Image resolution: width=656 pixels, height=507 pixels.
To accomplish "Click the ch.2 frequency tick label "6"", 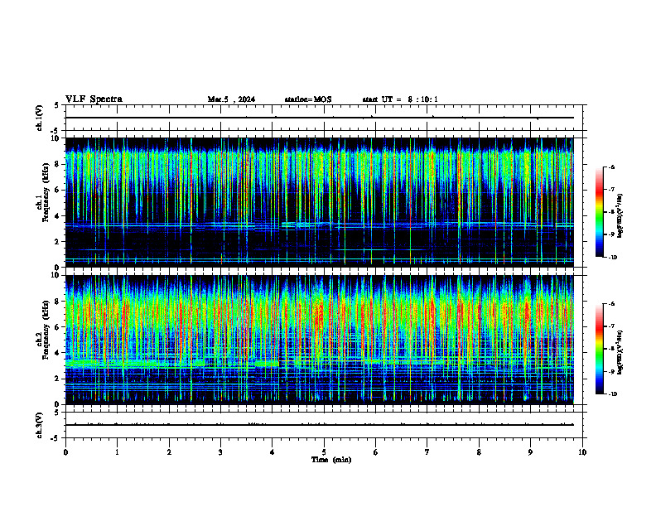I will click(x=58, y=327).
